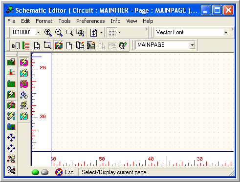The width and height of the screenshot is (240, 182).
Task: Open the File menu
Action: [x=11, y=21]
